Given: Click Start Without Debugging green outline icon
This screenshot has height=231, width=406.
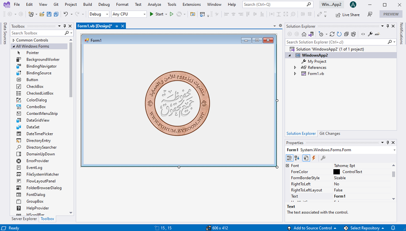Looking at the screenshot, I should coord(172,14).
